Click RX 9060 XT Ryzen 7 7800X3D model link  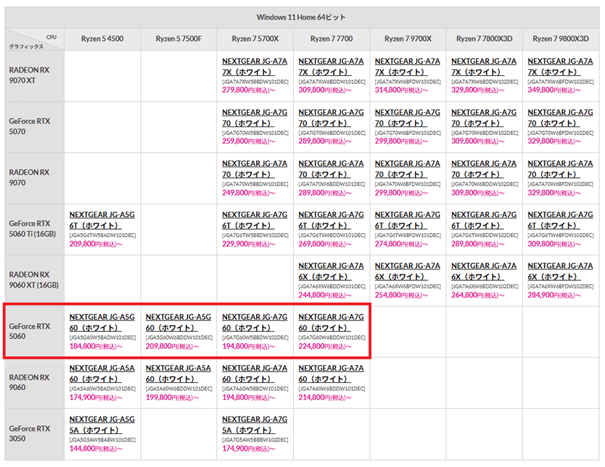click(484, 271)
